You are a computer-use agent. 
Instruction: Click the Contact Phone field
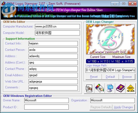[x=53, y=69]
